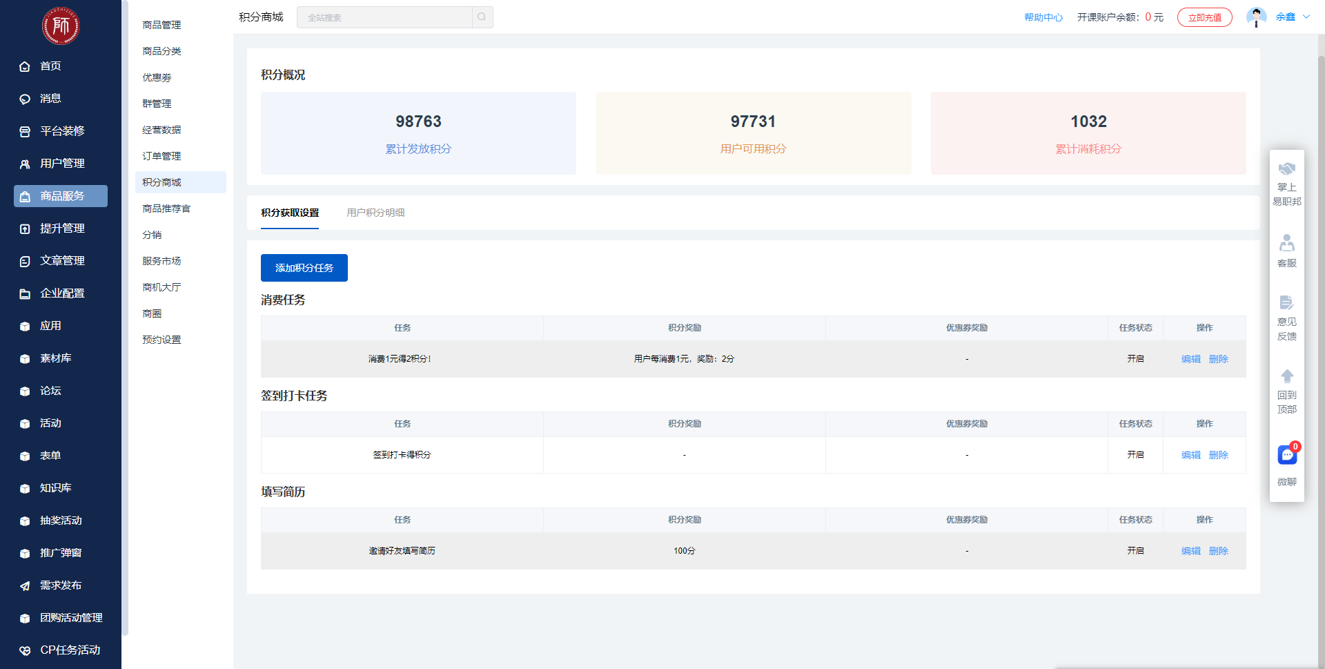The height and width of the screenshot is (669, 1325).
Task: Click the 立即充值 recharge button
Action: 1204,17
